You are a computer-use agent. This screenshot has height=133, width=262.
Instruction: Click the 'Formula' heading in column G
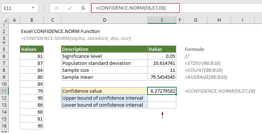pyautogui.click(x=194, y=49)
